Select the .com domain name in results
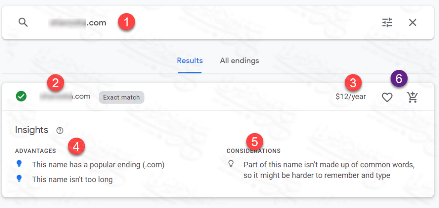 pos(65,96)
